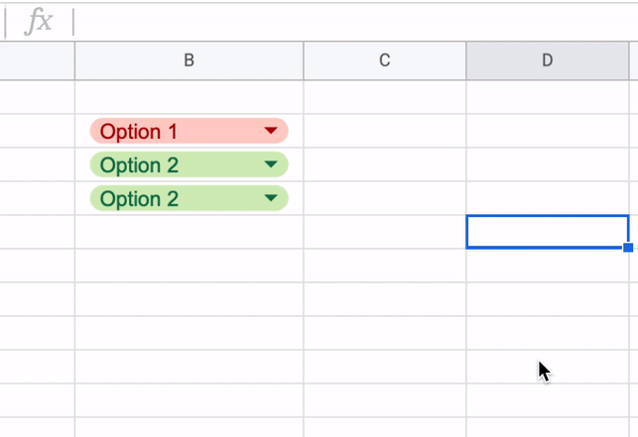This screenshot has height=437, width=638.
Task: Select column C header
Action: [x=384, y=60]
